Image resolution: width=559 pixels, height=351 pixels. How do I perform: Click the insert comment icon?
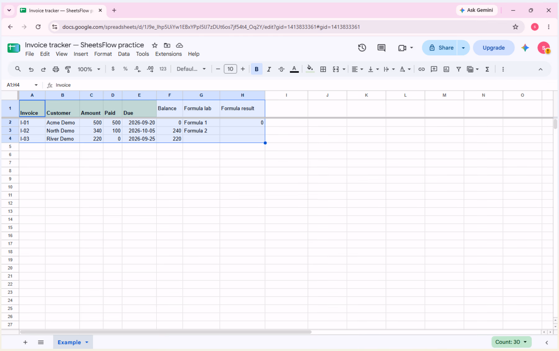(x=434, y=69)
